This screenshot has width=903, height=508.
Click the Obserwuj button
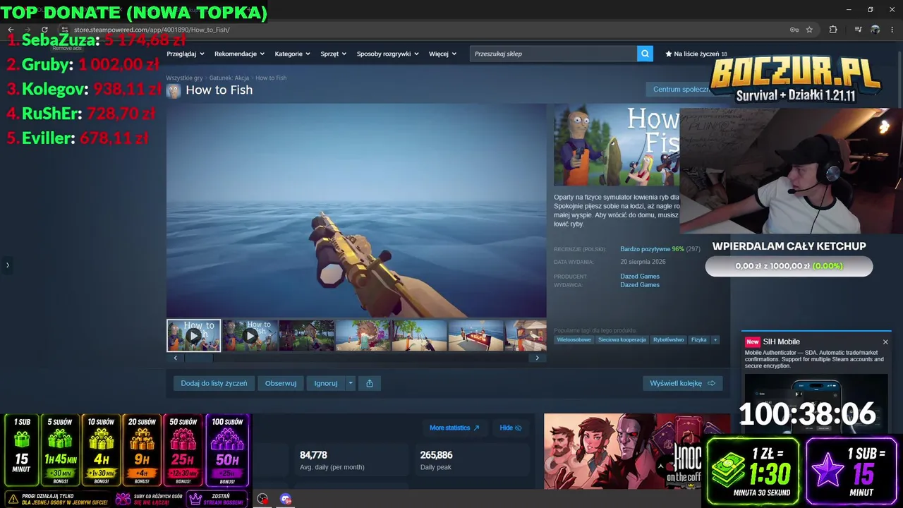(x=281, y=383)
